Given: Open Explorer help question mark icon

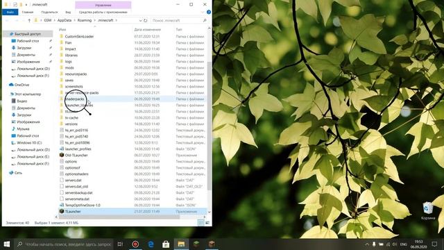Looking at the screenshot, I should (x=209, y=12).
